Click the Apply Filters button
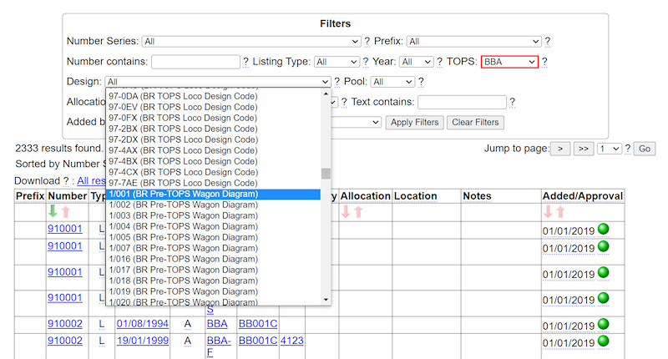This screenshot has height=359, width=668. 414,123
